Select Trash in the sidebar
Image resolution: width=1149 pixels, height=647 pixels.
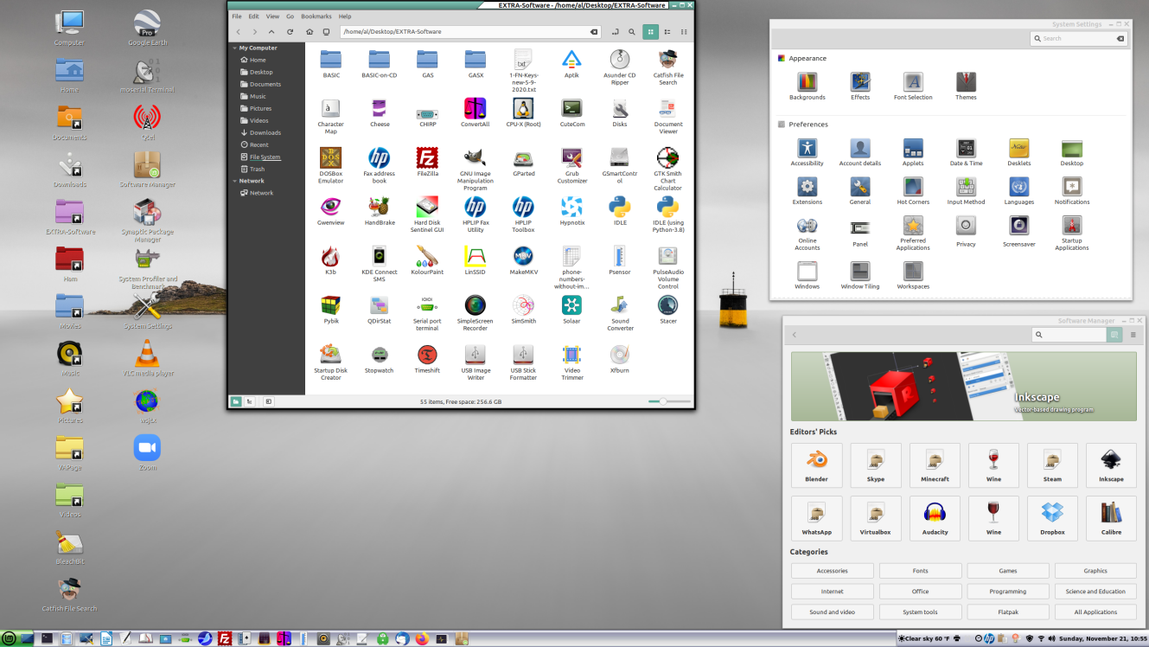click(257, 169)
